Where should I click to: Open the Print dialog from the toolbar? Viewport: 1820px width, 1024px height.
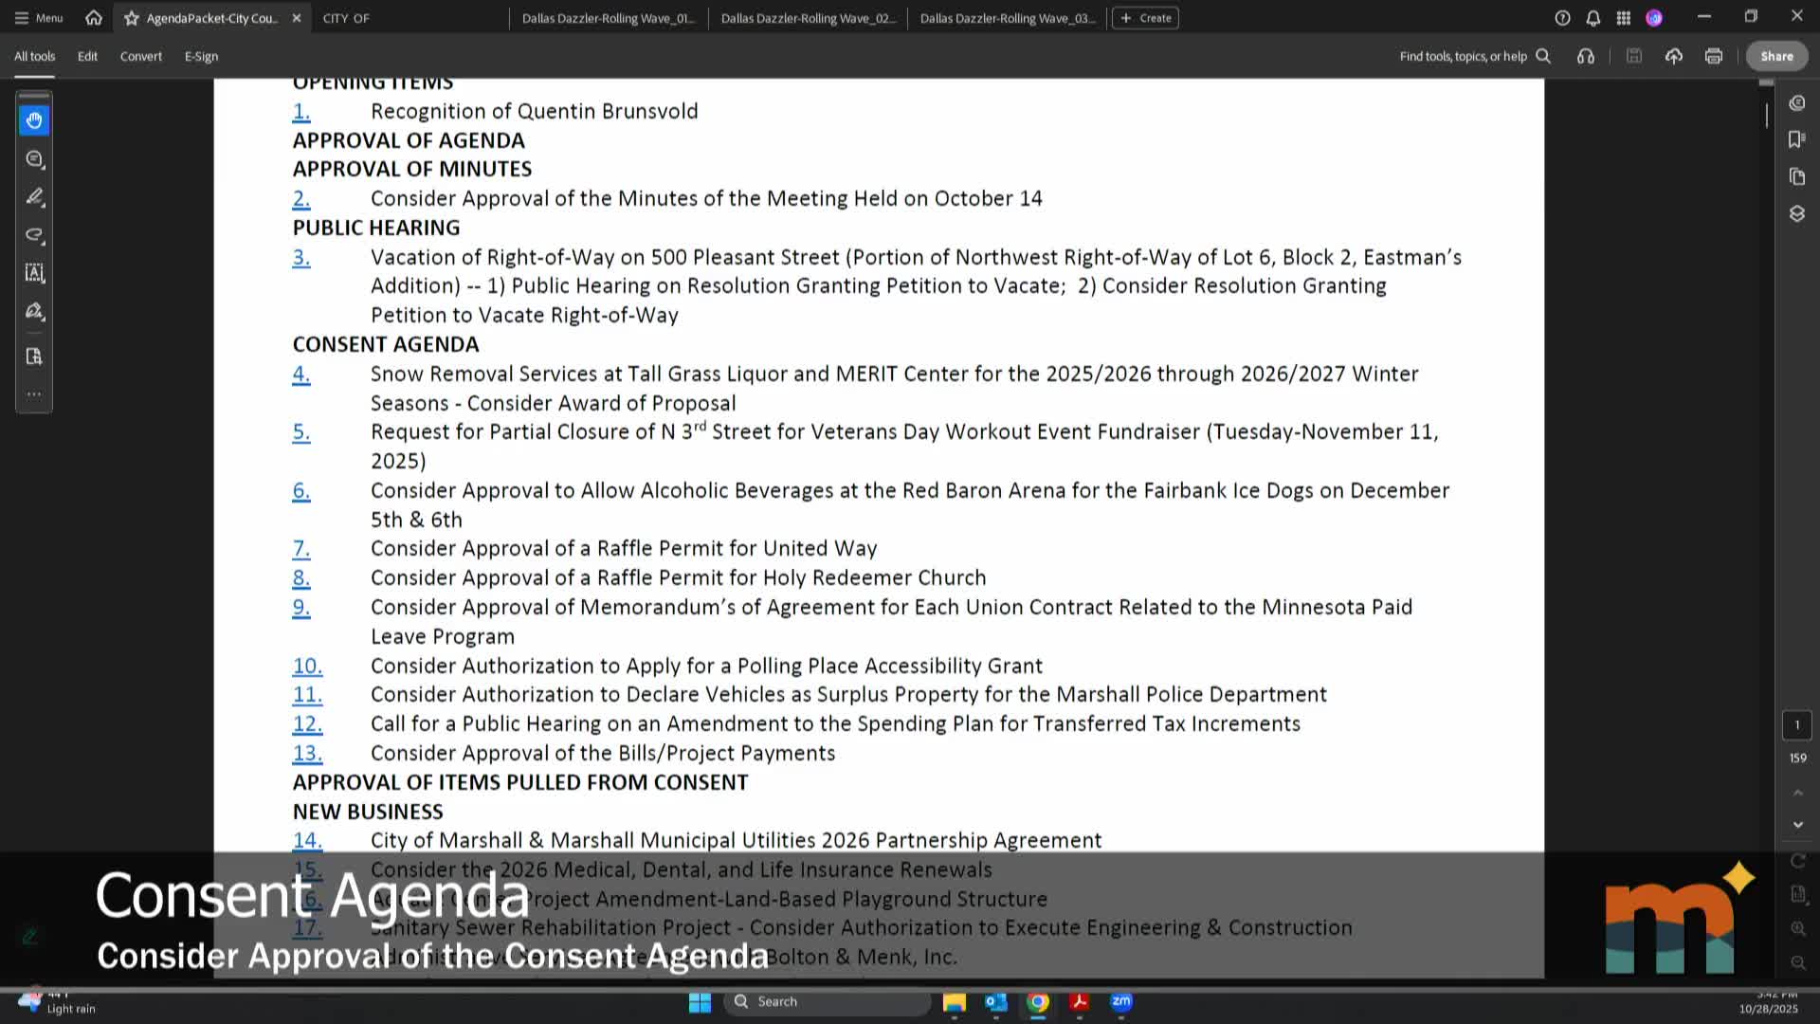pos(1713,56)
